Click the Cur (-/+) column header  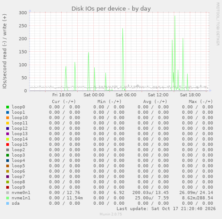(x=64, y=102)
